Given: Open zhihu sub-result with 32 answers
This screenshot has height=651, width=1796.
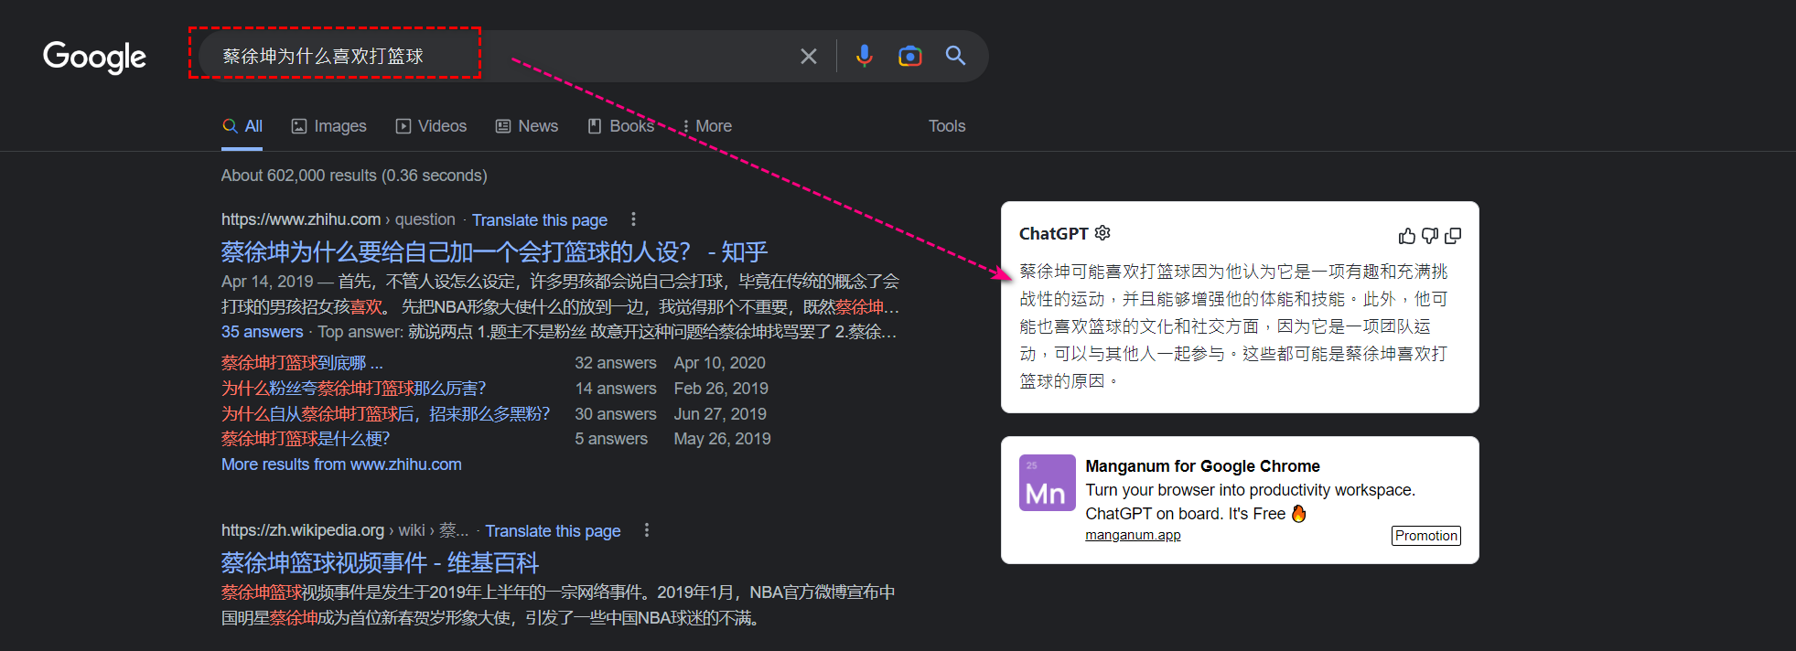Looking at the screenshot, I should (x=302, y=363).
